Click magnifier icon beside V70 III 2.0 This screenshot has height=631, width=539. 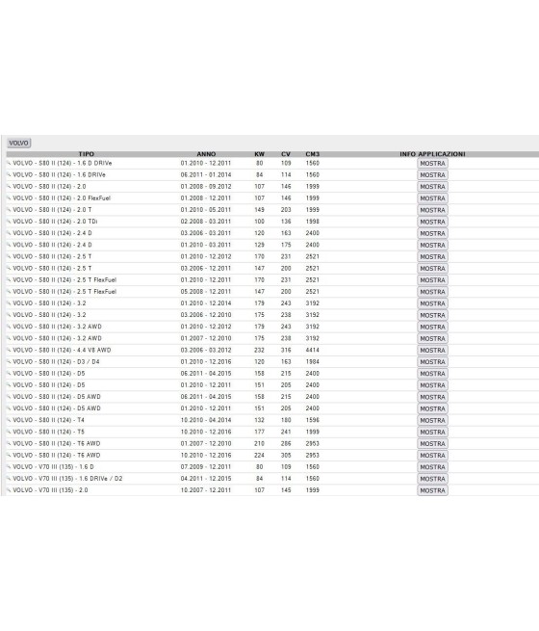point(9,490)
